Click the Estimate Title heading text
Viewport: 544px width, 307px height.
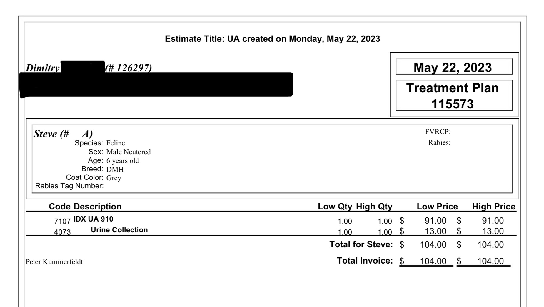click(272, 39)
